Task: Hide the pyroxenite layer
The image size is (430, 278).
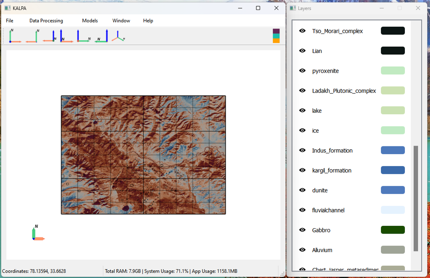Action: point(302,71)
